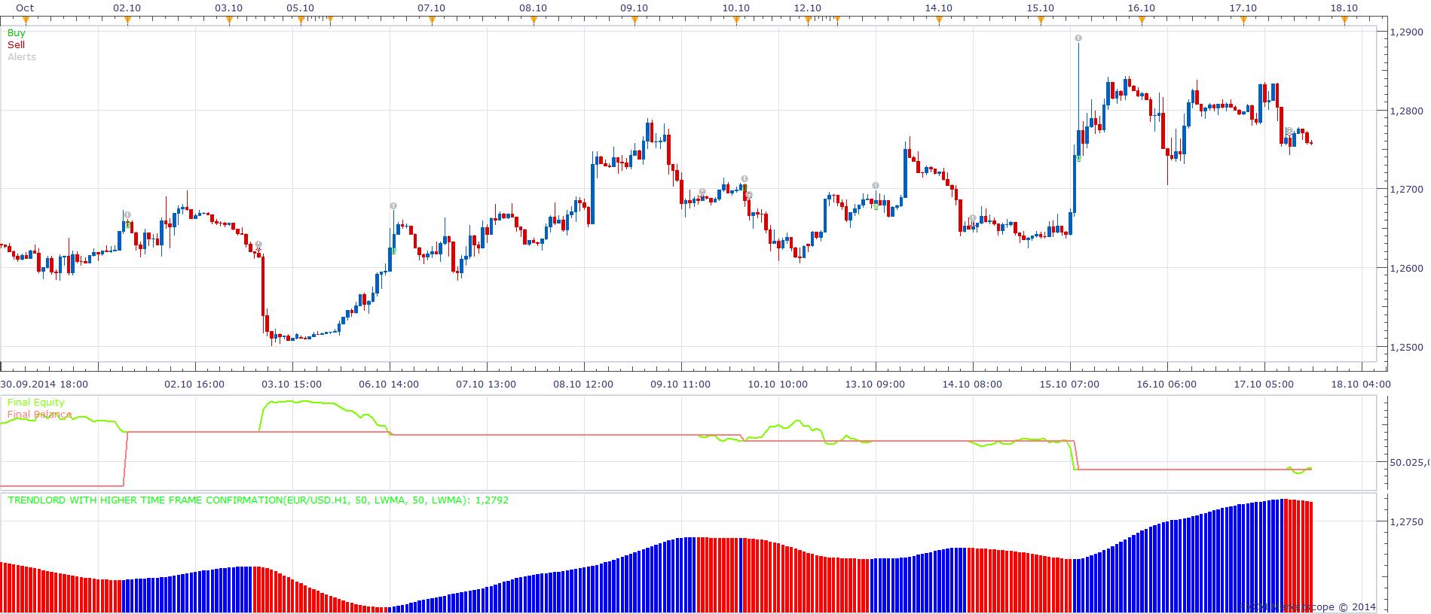Viewport: 1431px width, 614px height.
Task: Click the 08.10 12:00 time label
Action: 583,385
